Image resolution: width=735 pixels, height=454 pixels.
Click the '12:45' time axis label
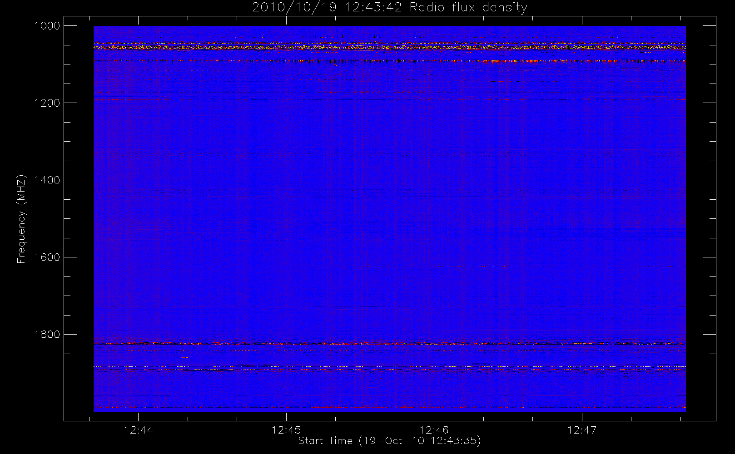[x=286, y=430]
